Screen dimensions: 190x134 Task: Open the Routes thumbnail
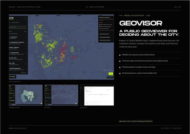click(x=61, y=95)
